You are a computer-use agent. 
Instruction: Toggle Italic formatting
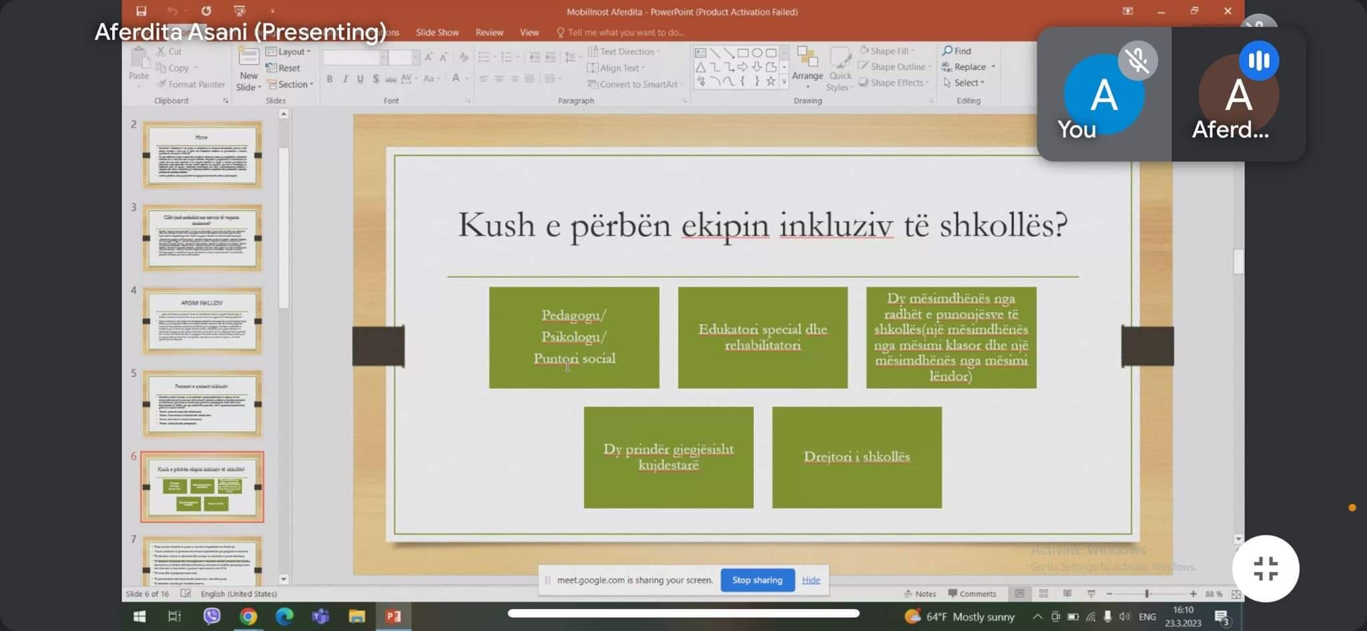[x=345, y=79]
